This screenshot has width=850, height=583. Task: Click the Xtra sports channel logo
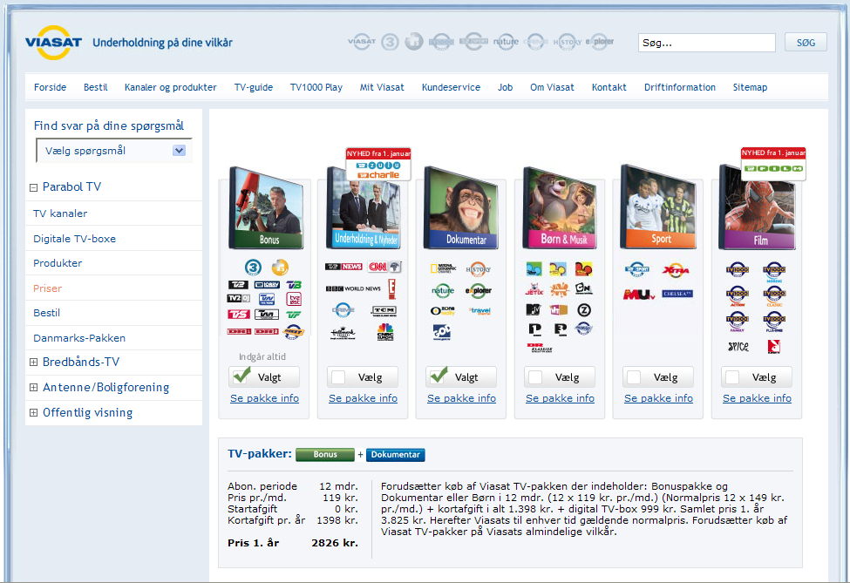676,269
